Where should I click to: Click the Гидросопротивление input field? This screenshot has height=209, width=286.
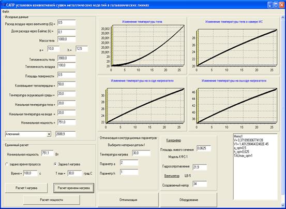click(200, 168)
